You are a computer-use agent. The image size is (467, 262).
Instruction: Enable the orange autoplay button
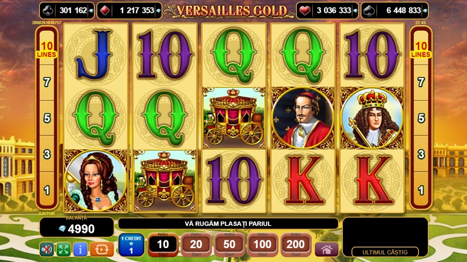point(102,249)
